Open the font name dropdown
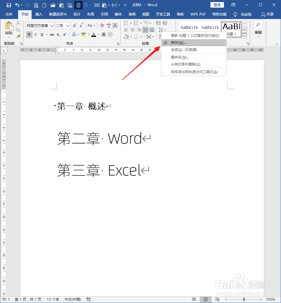The width and height of the screenshot is (281, 303). click(52, 26)
